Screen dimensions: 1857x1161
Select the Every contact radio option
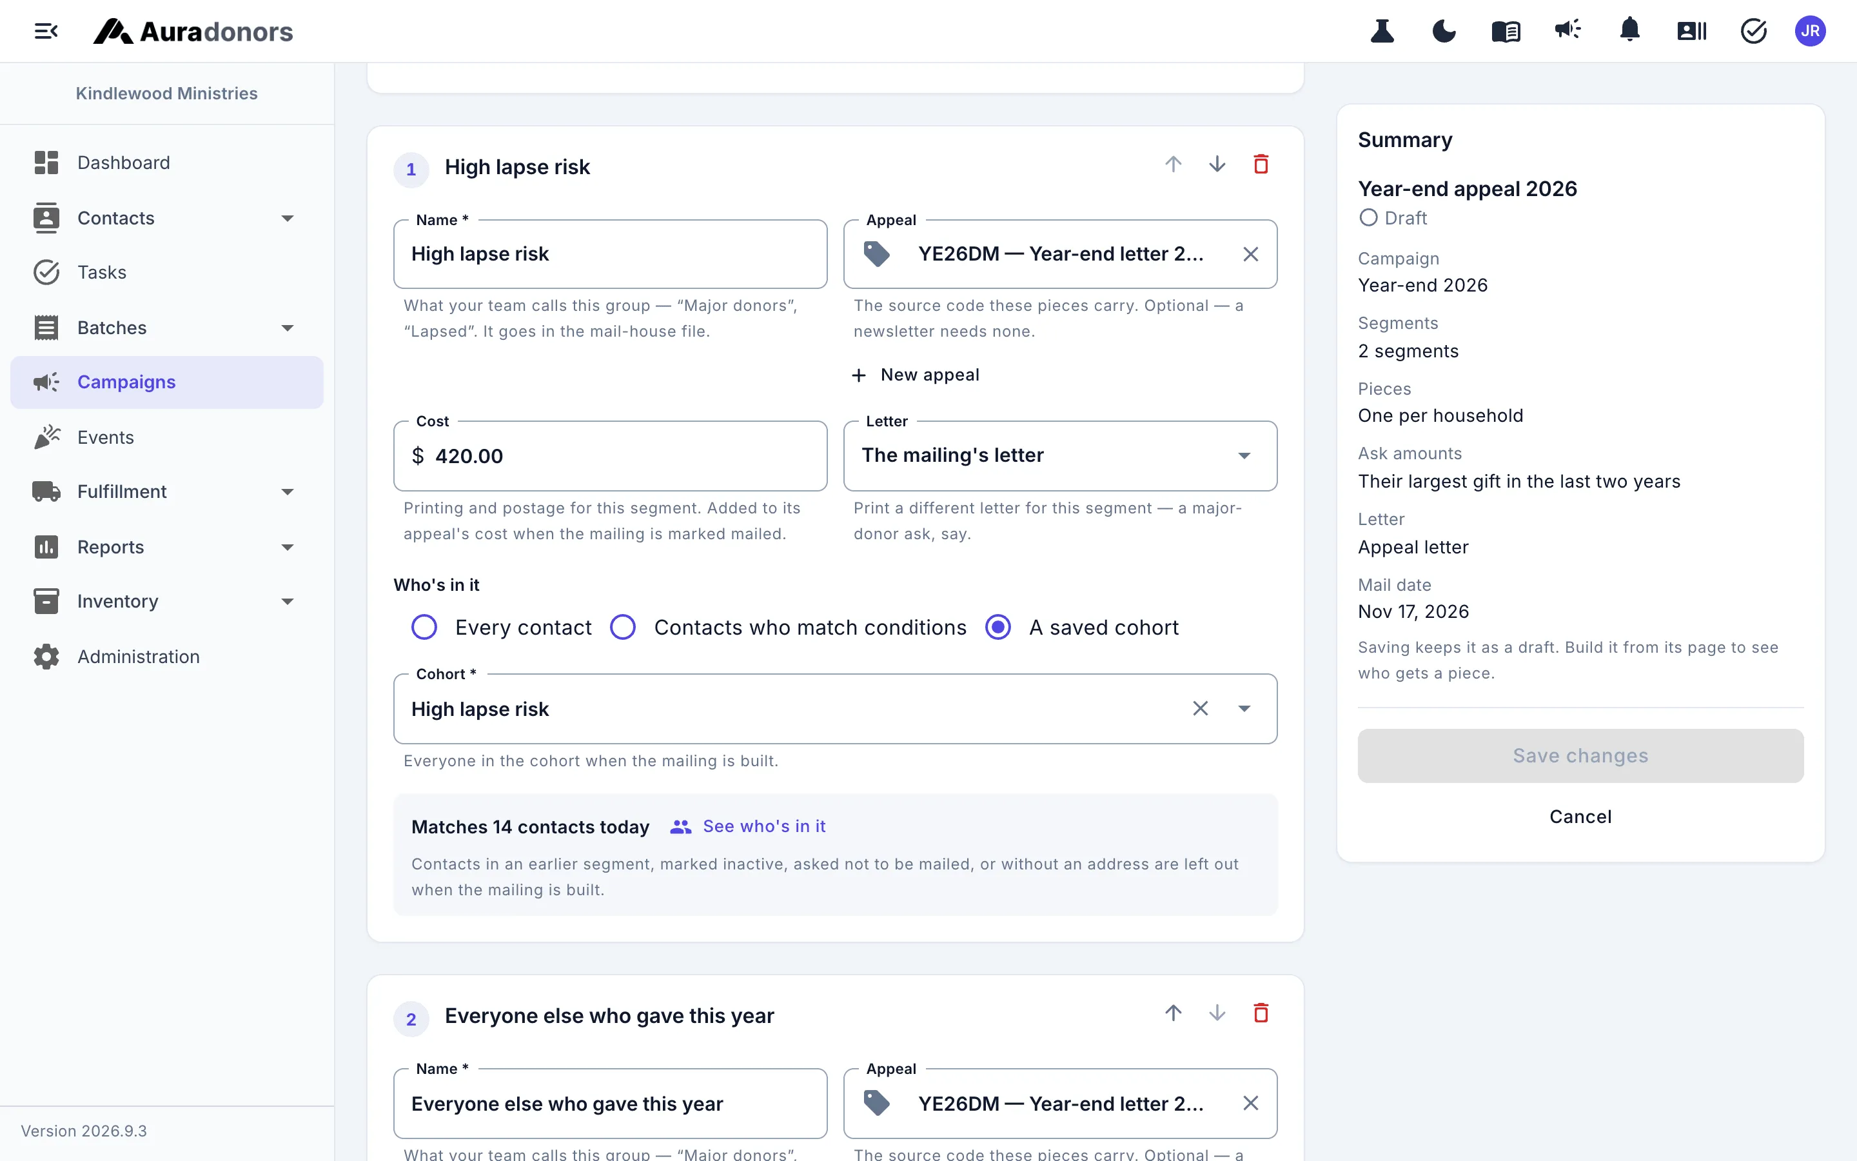pyautogui.click(x=424, y=628)
